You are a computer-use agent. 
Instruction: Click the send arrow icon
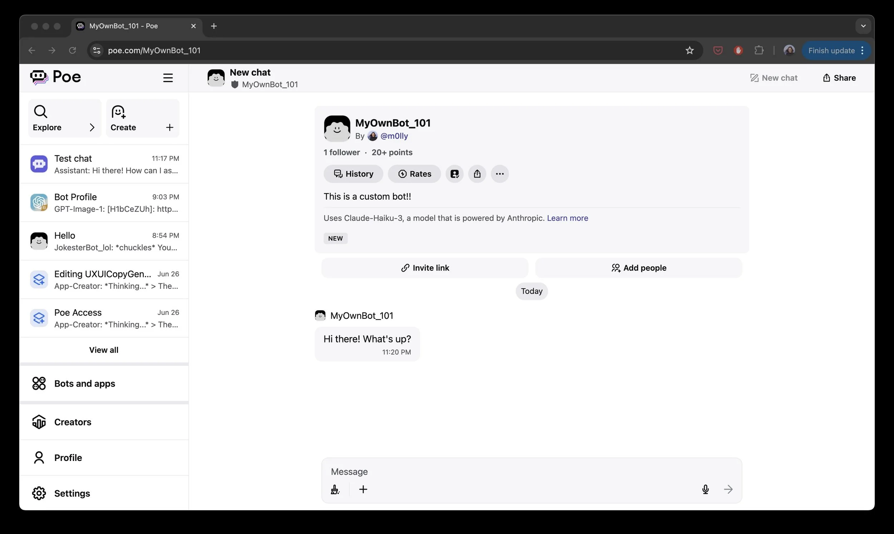(728, 489)
